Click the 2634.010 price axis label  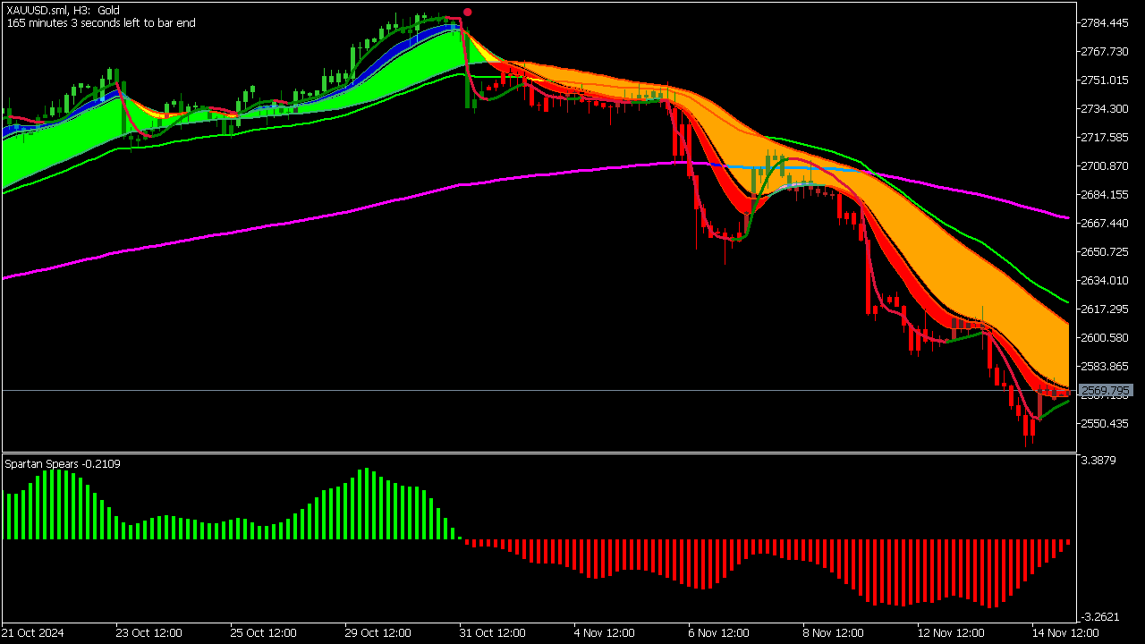pos(1106,280)
